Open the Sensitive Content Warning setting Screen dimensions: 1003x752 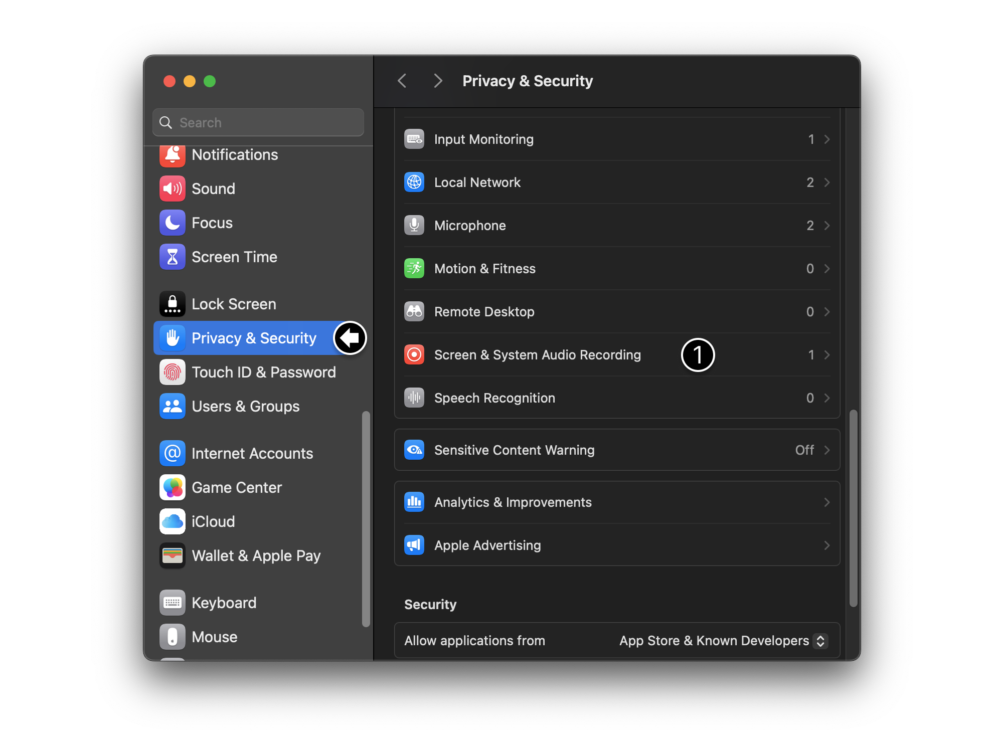tap(617, 450)
